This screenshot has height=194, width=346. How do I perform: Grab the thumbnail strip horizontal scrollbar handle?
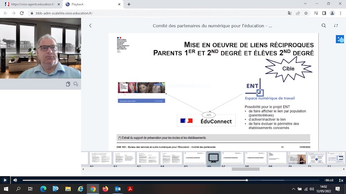(x=246, y=169)
